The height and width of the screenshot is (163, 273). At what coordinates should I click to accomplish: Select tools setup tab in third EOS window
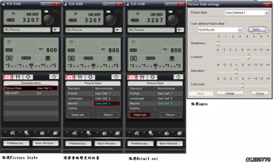click(x=142, y=77)
